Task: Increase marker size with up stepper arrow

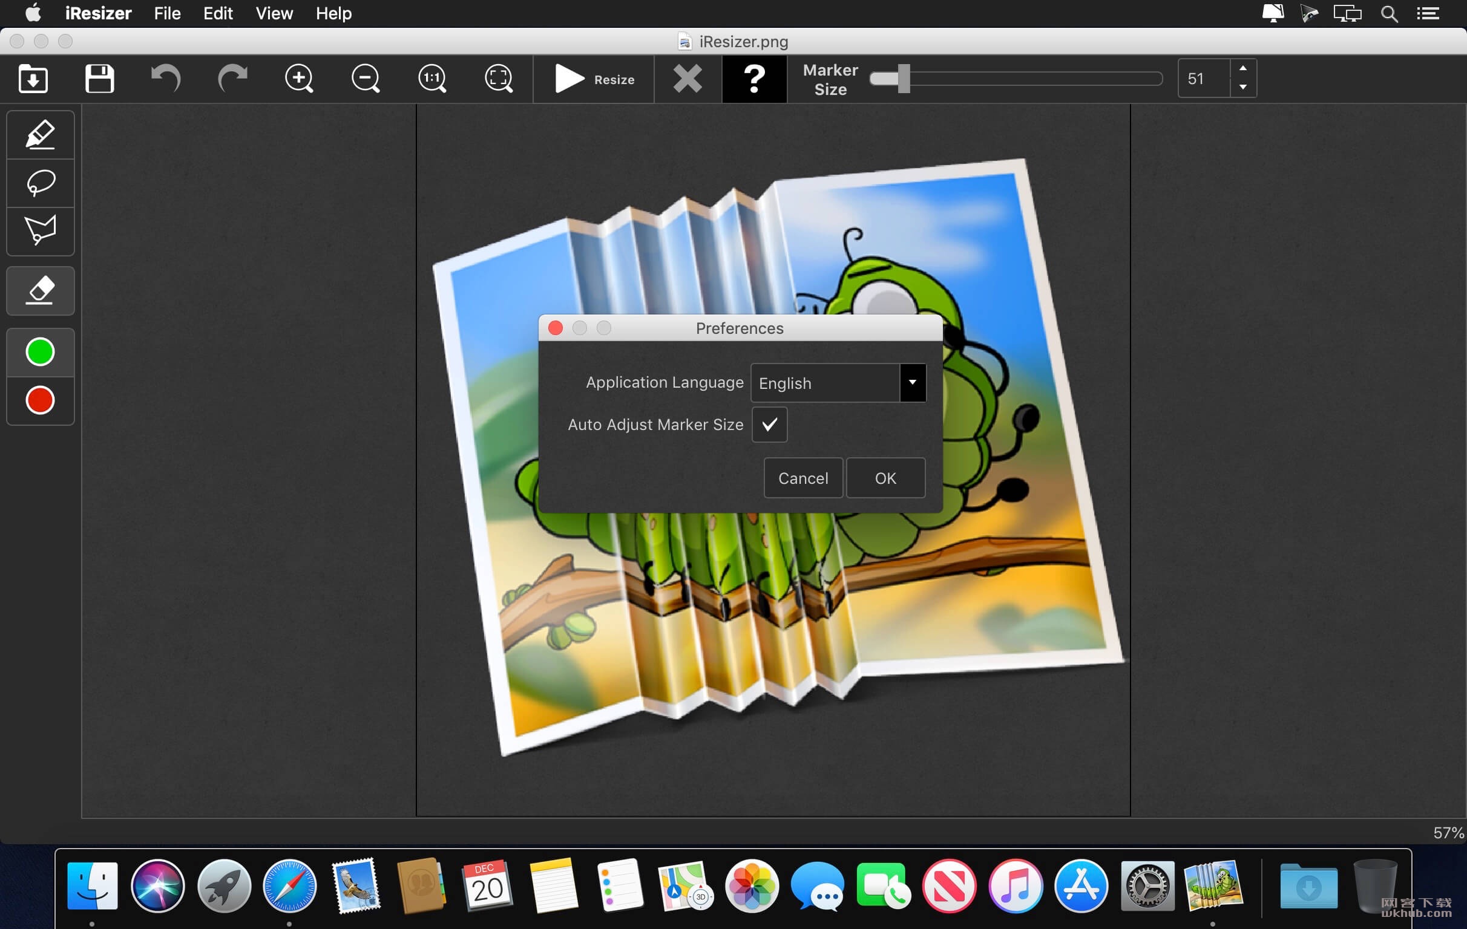Action: click(1243, 68)
